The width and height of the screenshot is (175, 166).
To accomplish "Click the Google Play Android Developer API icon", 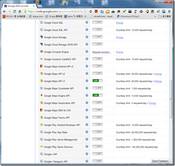I will [x=42, y=125].
